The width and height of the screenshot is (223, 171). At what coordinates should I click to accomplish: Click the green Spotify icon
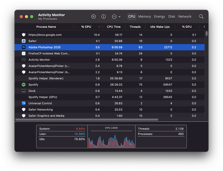[24, 85]
